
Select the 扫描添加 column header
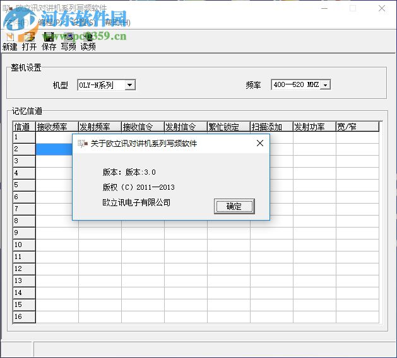pyautogui.click(x=271, y=127)
